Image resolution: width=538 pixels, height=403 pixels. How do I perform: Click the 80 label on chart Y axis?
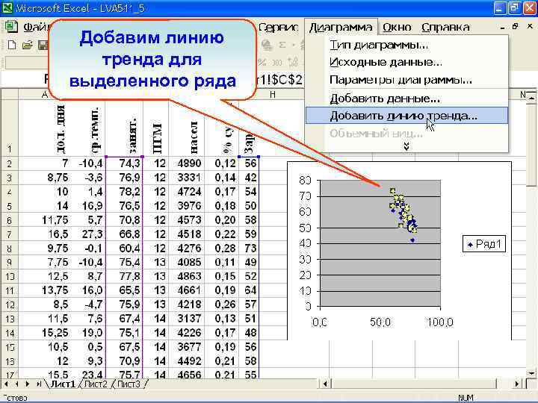(x=305, y=181)
